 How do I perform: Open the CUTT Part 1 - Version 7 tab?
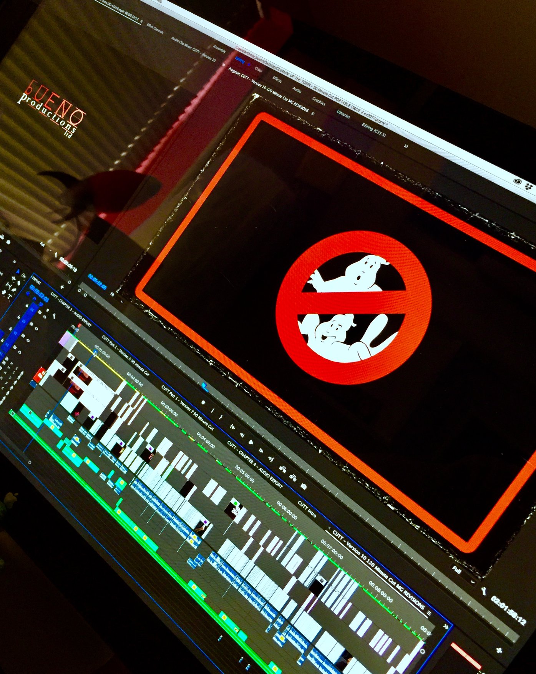tap(187, 407)
